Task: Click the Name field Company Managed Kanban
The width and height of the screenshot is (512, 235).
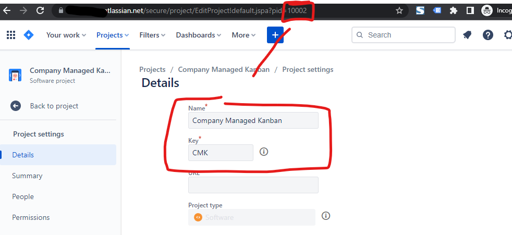Action: click(x=253, y=120)
